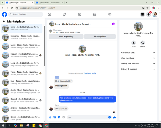
Task: Close the Marketplace browser tab
Action: coord(62,3)
